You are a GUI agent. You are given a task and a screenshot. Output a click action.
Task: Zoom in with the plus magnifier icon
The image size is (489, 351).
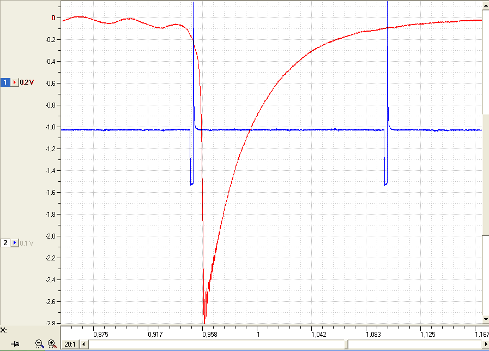pos(52,344)
